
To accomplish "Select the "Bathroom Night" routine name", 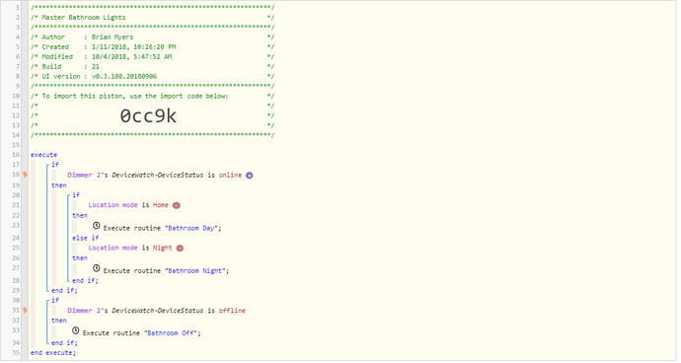I will coord(195,270).
